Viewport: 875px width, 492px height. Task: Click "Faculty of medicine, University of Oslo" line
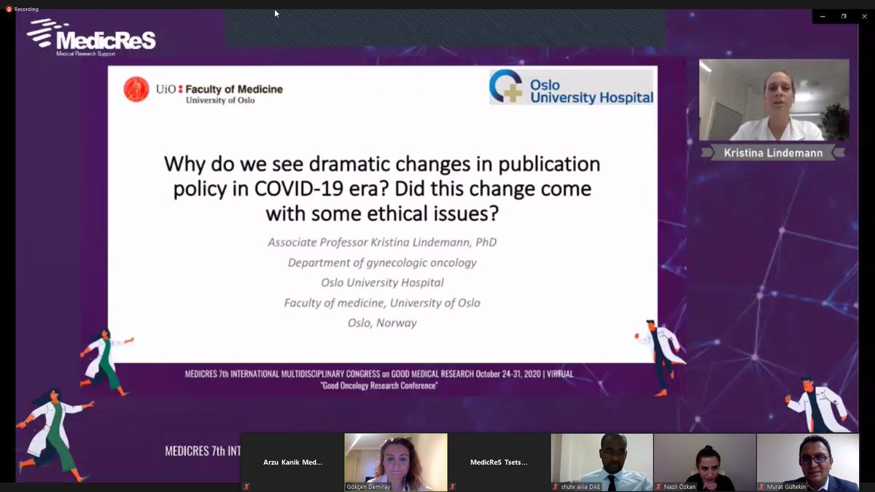click(382, 302)
